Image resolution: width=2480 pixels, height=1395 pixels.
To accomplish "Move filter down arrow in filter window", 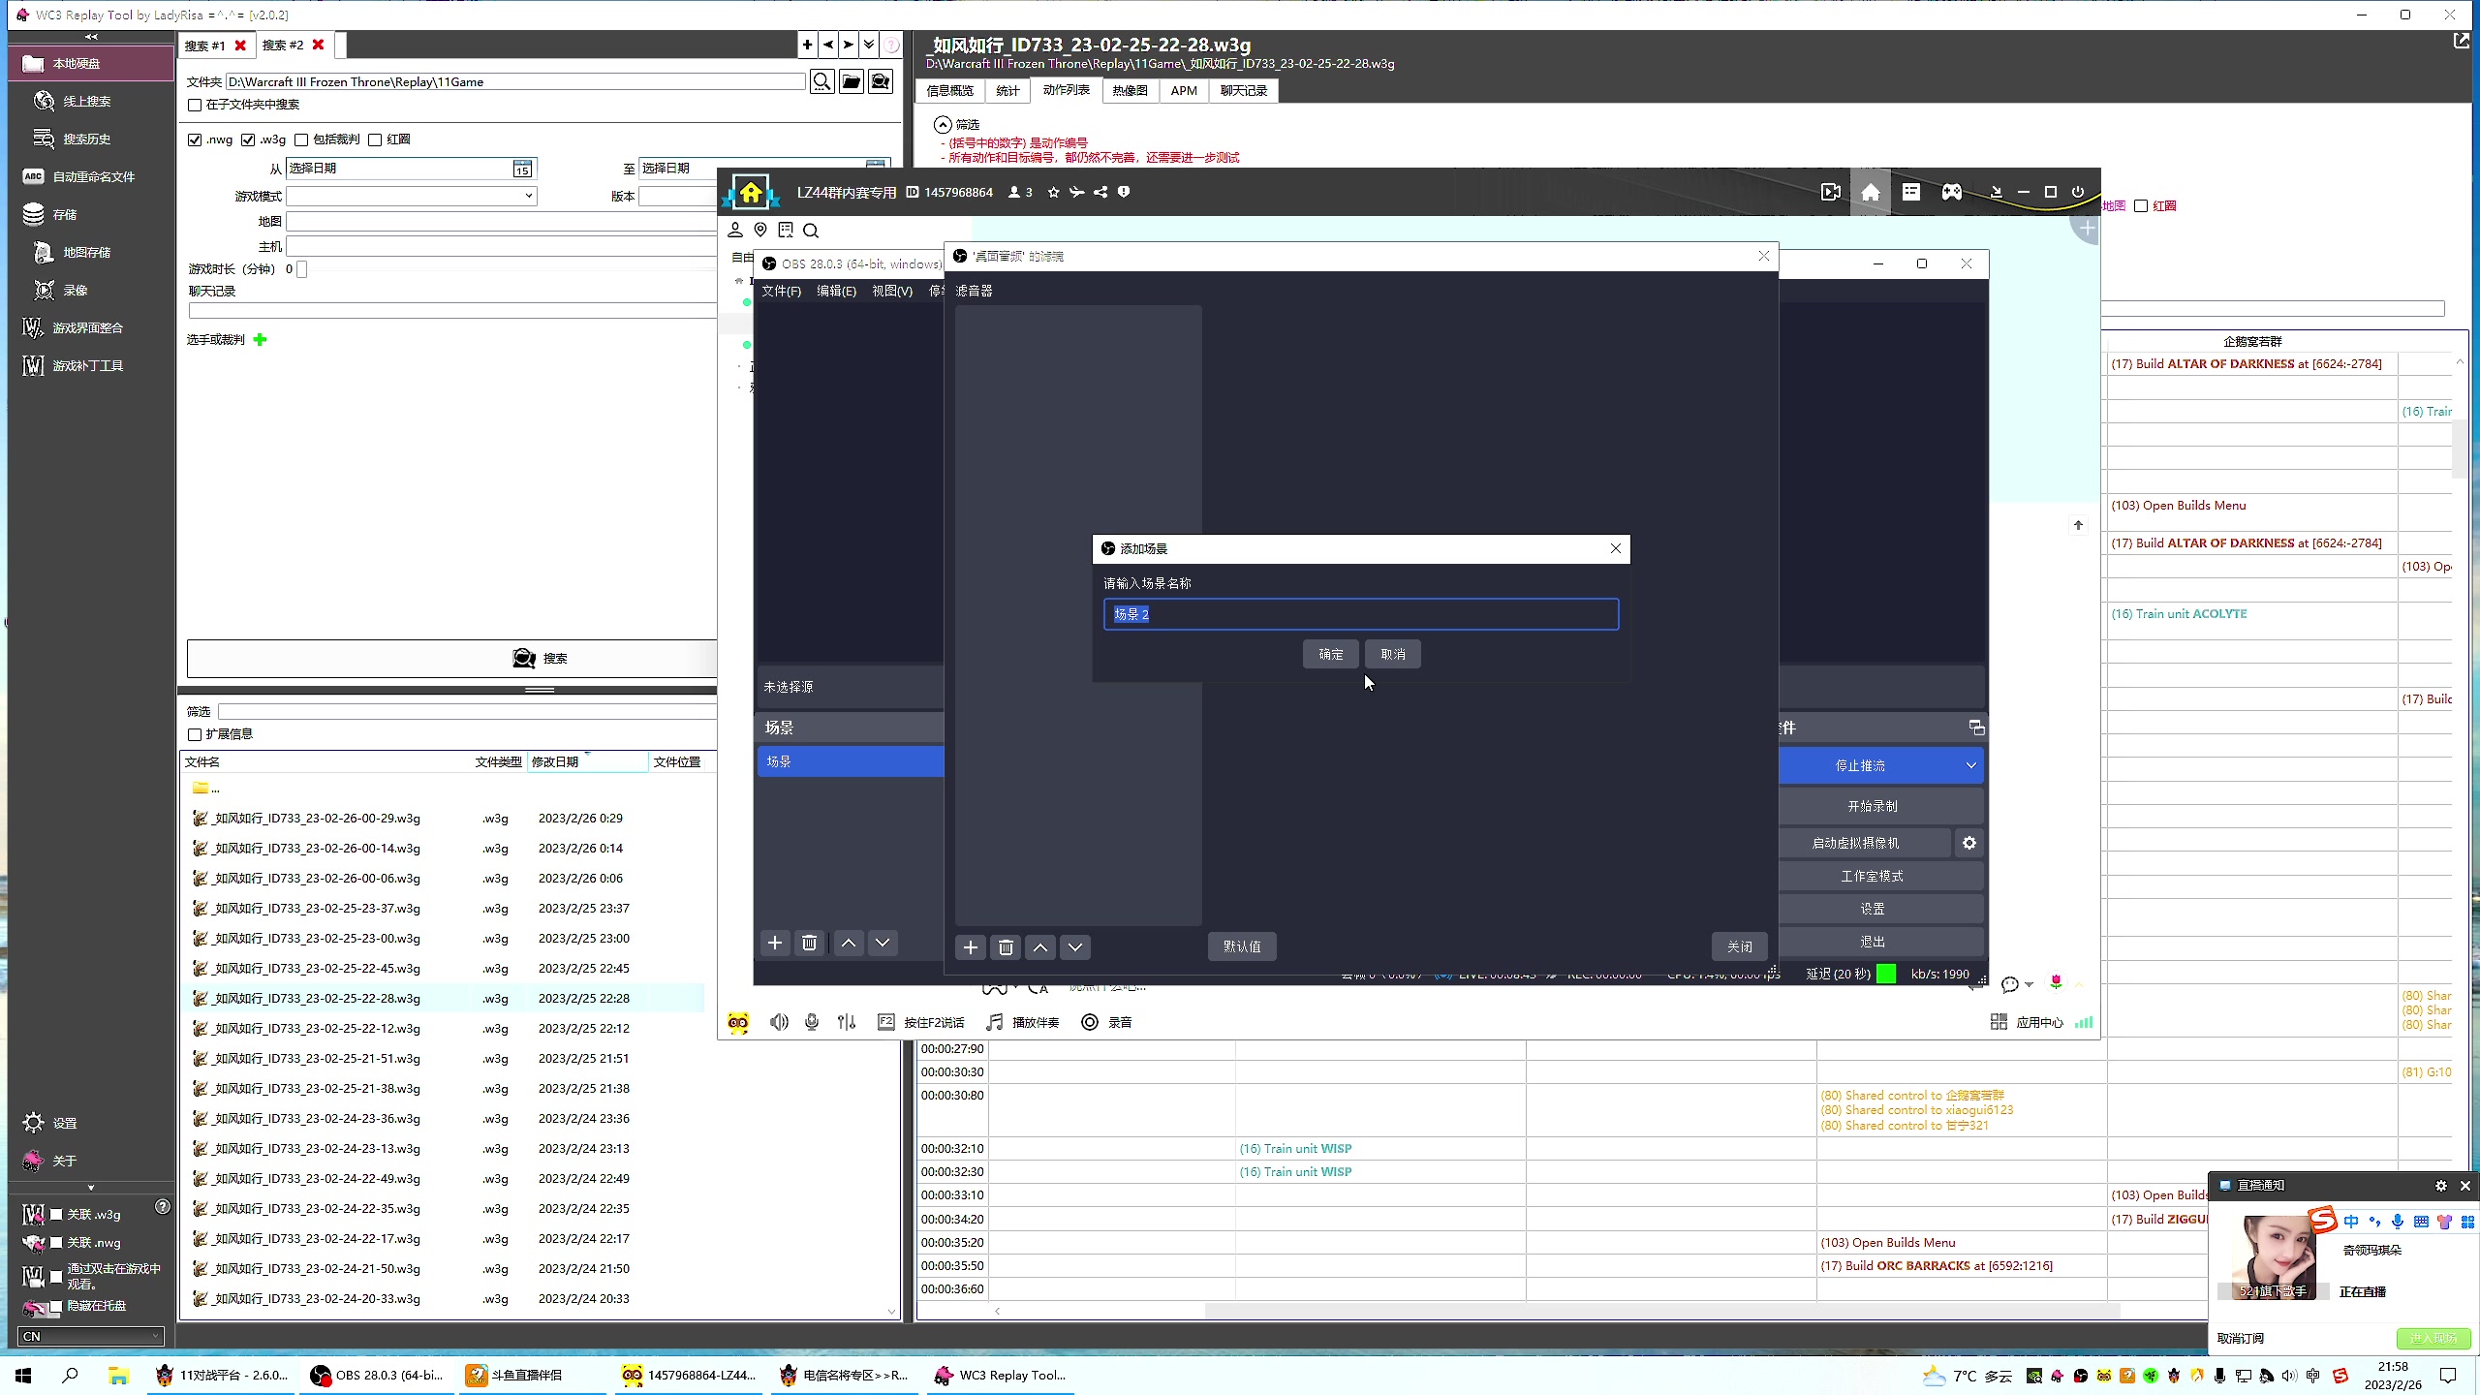I will coord(1075,946).
